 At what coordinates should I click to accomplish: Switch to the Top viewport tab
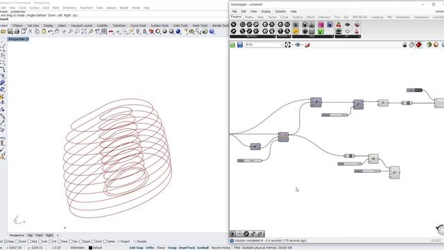click(x=30, y=235)
